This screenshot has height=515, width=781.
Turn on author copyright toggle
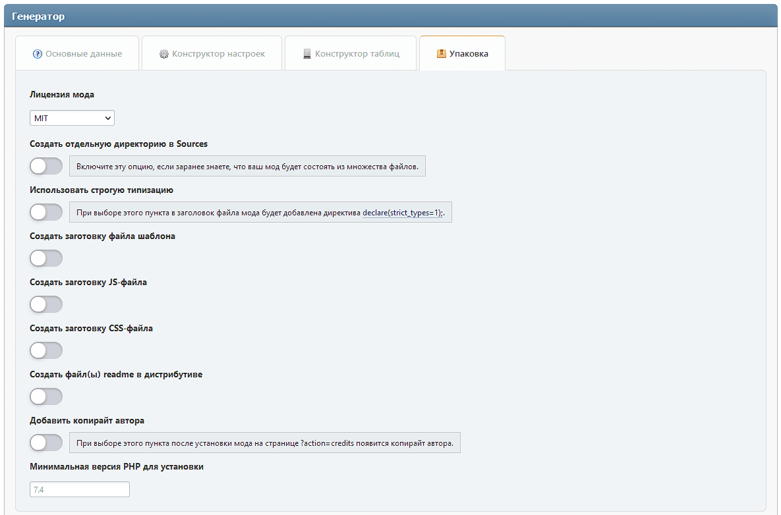click(x=46, y=443)
